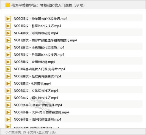Click video icon next to NO26唇妆 咬唇妆秘籍
This screenshot has height=135, width=146.
point(8,62)
